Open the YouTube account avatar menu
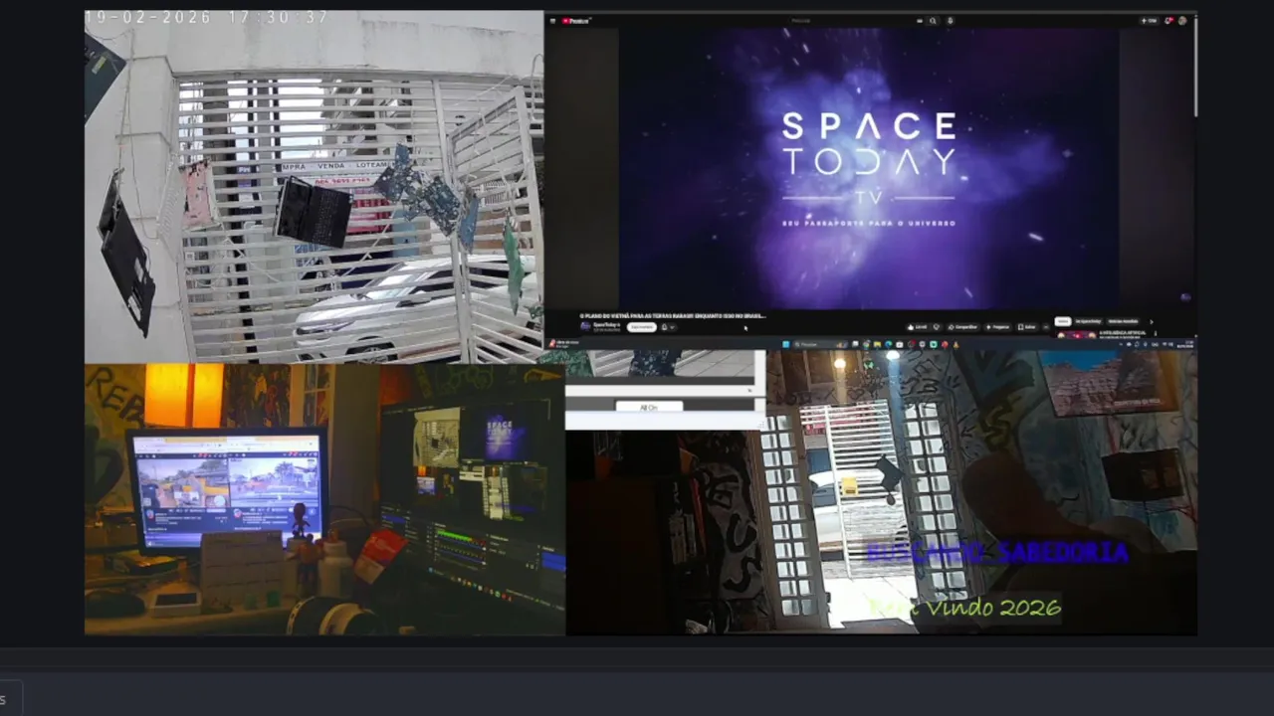Screen dimensions: 1274x716 (1182, 20)
